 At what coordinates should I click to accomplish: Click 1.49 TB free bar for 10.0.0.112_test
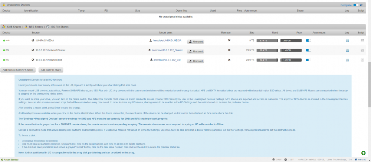291,60
